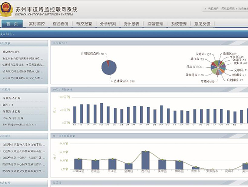Image resolution: width=248 pixels, height=187 pixels.
Task: Click the 苏州市道路监控联网系统 title
Action: 47,9
